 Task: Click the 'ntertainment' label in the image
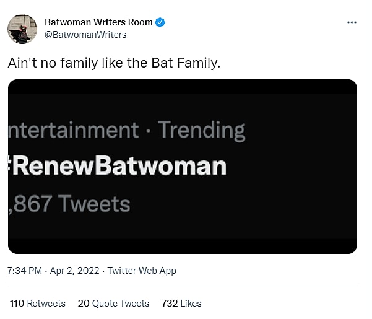pos(74,130)
